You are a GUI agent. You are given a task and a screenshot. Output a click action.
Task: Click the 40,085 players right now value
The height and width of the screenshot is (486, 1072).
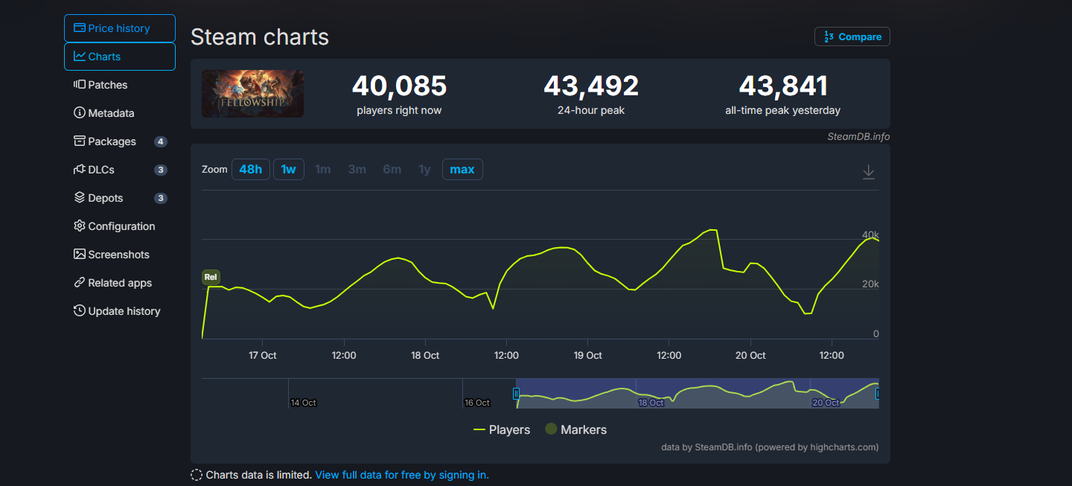pyautogui.click(x=399, y=86)
